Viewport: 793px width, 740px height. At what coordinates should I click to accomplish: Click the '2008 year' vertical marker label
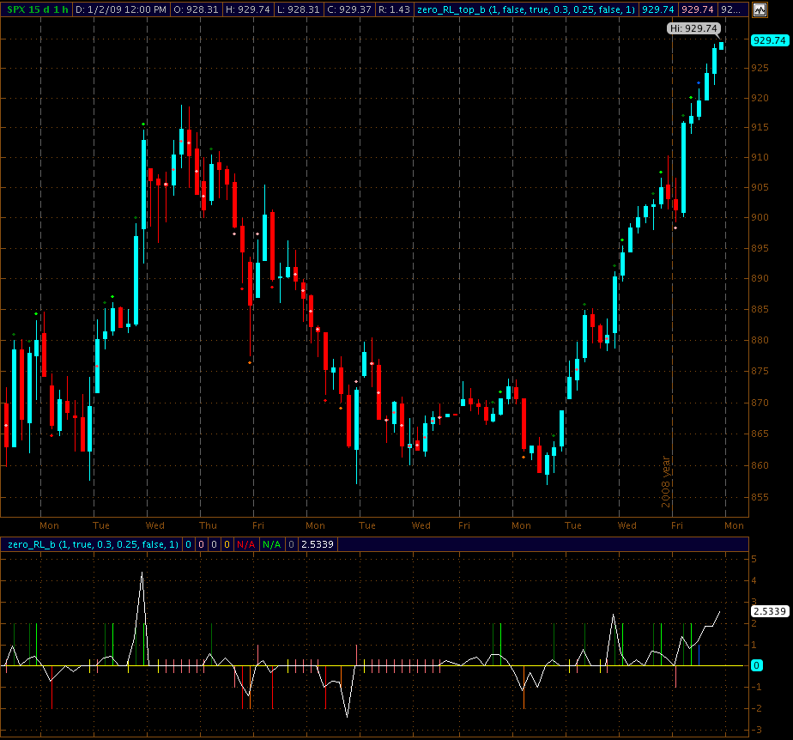point(666,482)
